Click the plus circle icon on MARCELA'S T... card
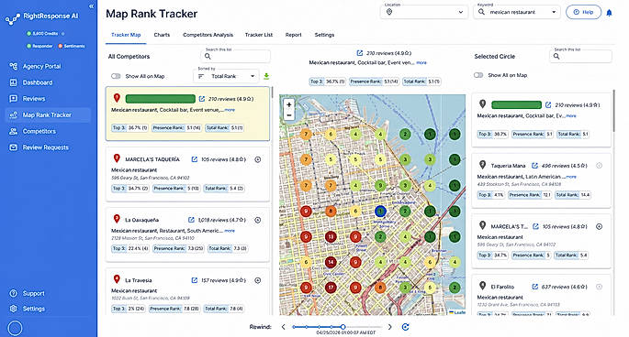The height and width of the screenshot is (337, 629). point(599,226)
